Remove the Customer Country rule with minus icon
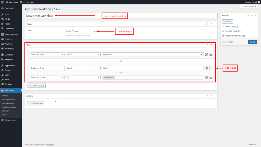 [211, 77]
